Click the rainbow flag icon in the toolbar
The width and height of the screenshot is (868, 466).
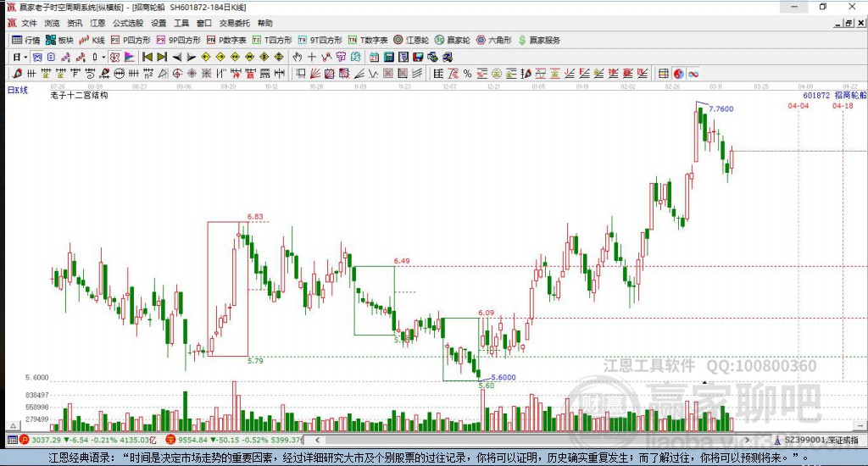(130, 57)
